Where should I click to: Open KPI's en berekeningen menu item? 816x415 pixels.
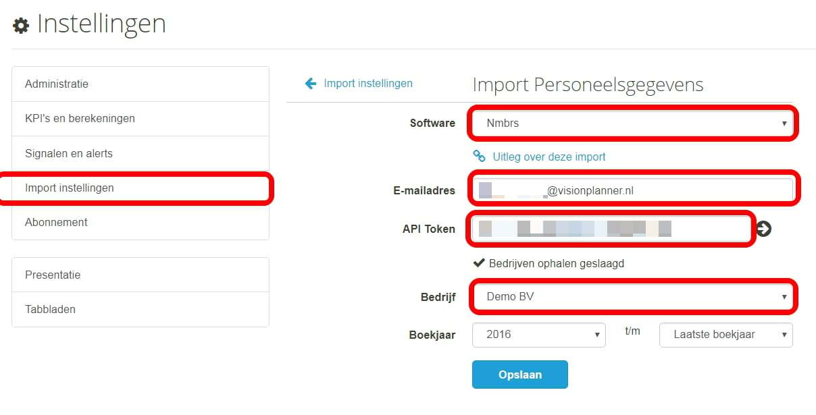pos(141,119)
